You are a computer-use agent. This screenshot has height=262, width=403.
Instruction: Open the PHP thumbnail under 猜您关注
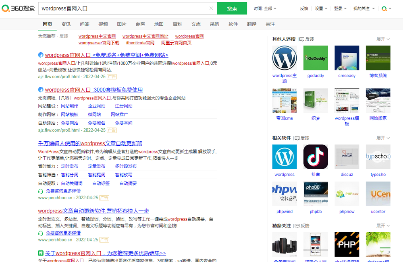pos(347,244)
